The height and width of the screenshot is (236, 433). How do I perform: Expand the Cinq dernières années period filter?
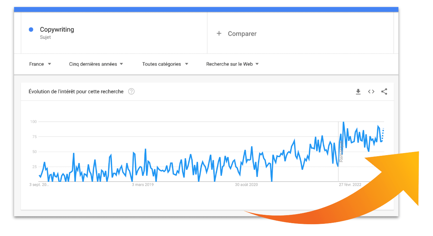96,64
